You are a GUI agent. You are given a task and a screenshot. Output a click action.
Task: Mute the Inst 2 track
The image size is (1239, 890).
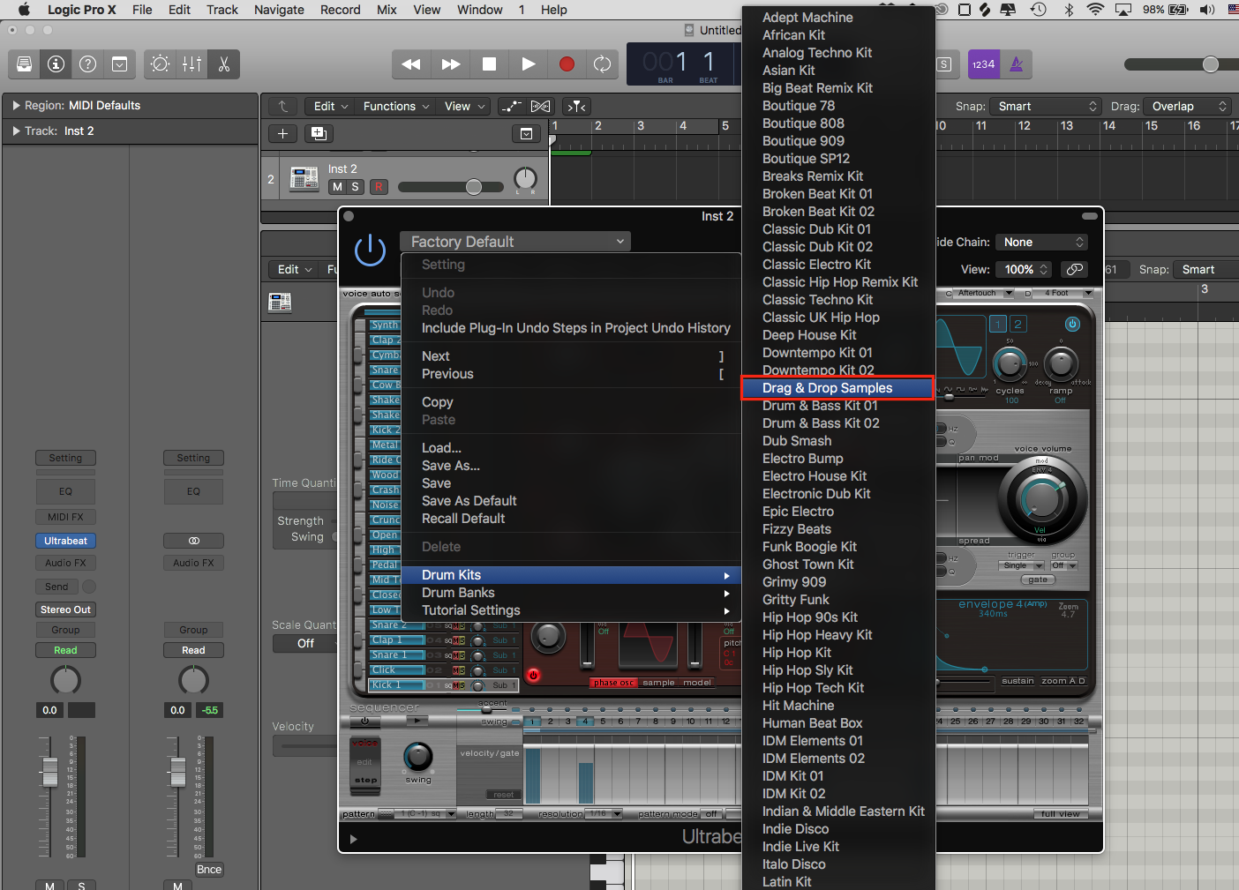(x=337, y=187)
